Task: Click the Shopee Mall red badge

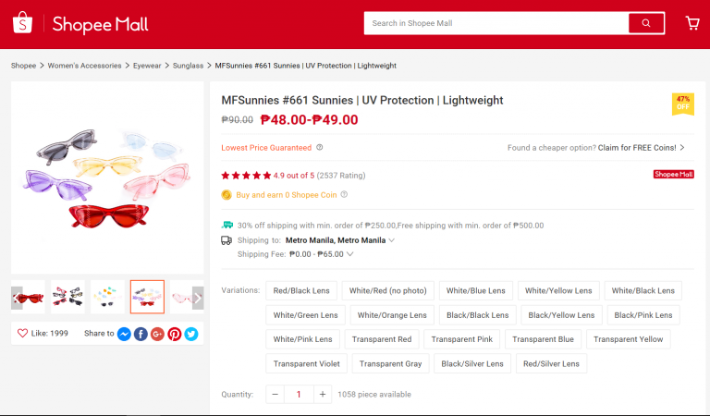Action: click(x=673, y=175)
